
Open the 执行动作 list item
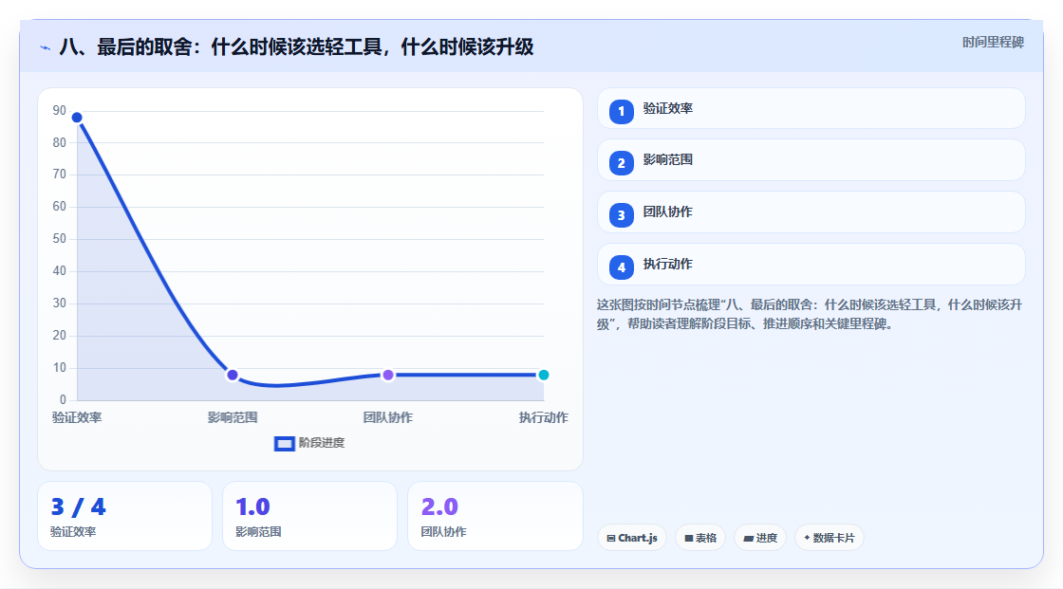click(x=811, y=265)
